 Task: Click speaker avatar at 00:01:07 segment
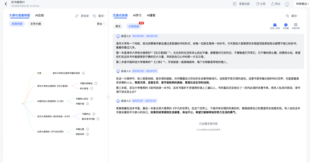118,101
